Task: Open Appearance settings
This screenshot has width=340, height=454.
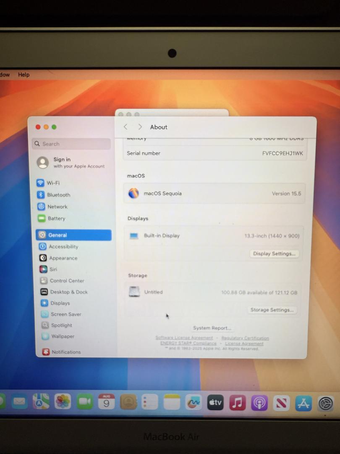Action: [58, 258]
